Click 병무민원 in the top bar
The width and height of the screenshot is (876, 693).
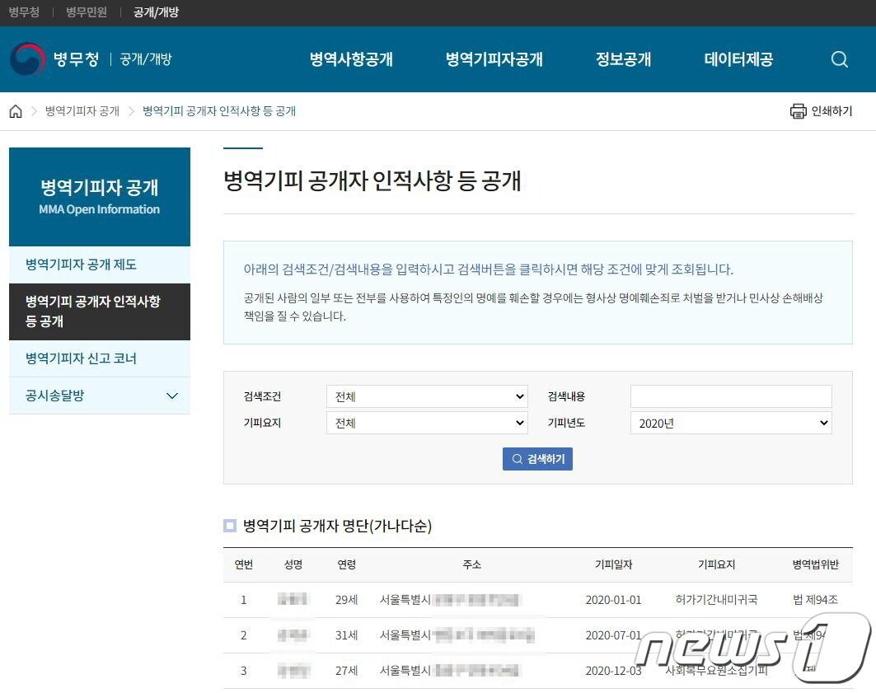click(x=87, y=12)
